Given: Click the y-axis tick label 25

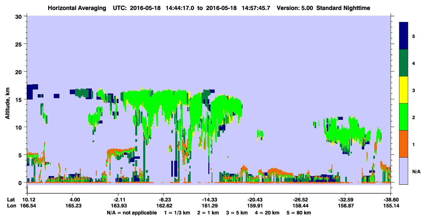Looking at the screenshot, I should pos(19,44).
